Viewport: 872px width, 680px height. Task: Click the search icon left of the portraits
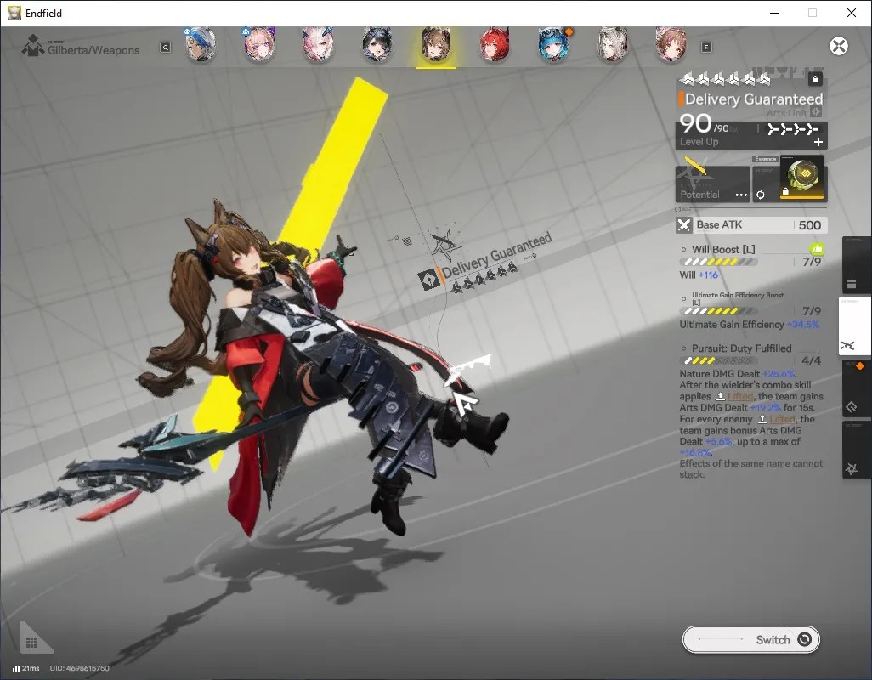[165, 48]
